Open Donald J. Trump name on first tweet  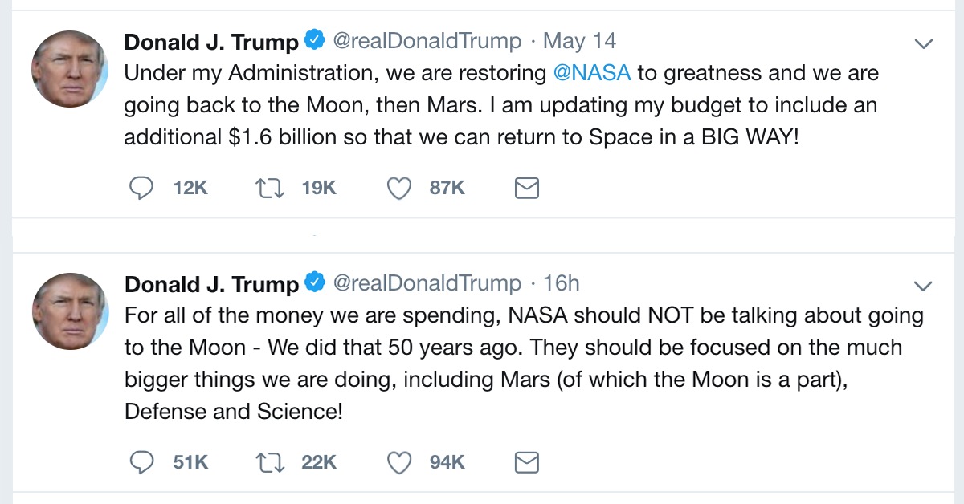(211, 41)
